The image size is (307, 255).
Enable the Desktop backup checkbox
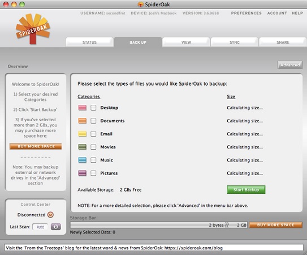pos(93,108)
